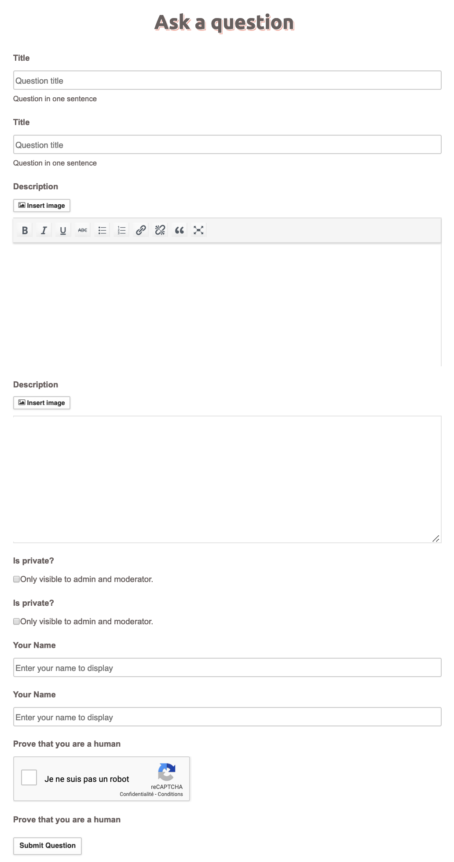This screenshot has width=454, height=862.
Task: Grab the textarea resize handle
Action: (436, 538)
